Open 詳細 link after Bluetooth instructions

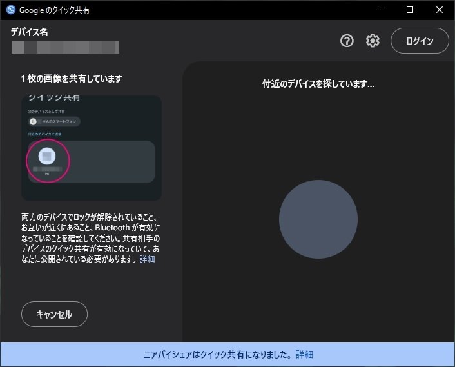(147, 259)
